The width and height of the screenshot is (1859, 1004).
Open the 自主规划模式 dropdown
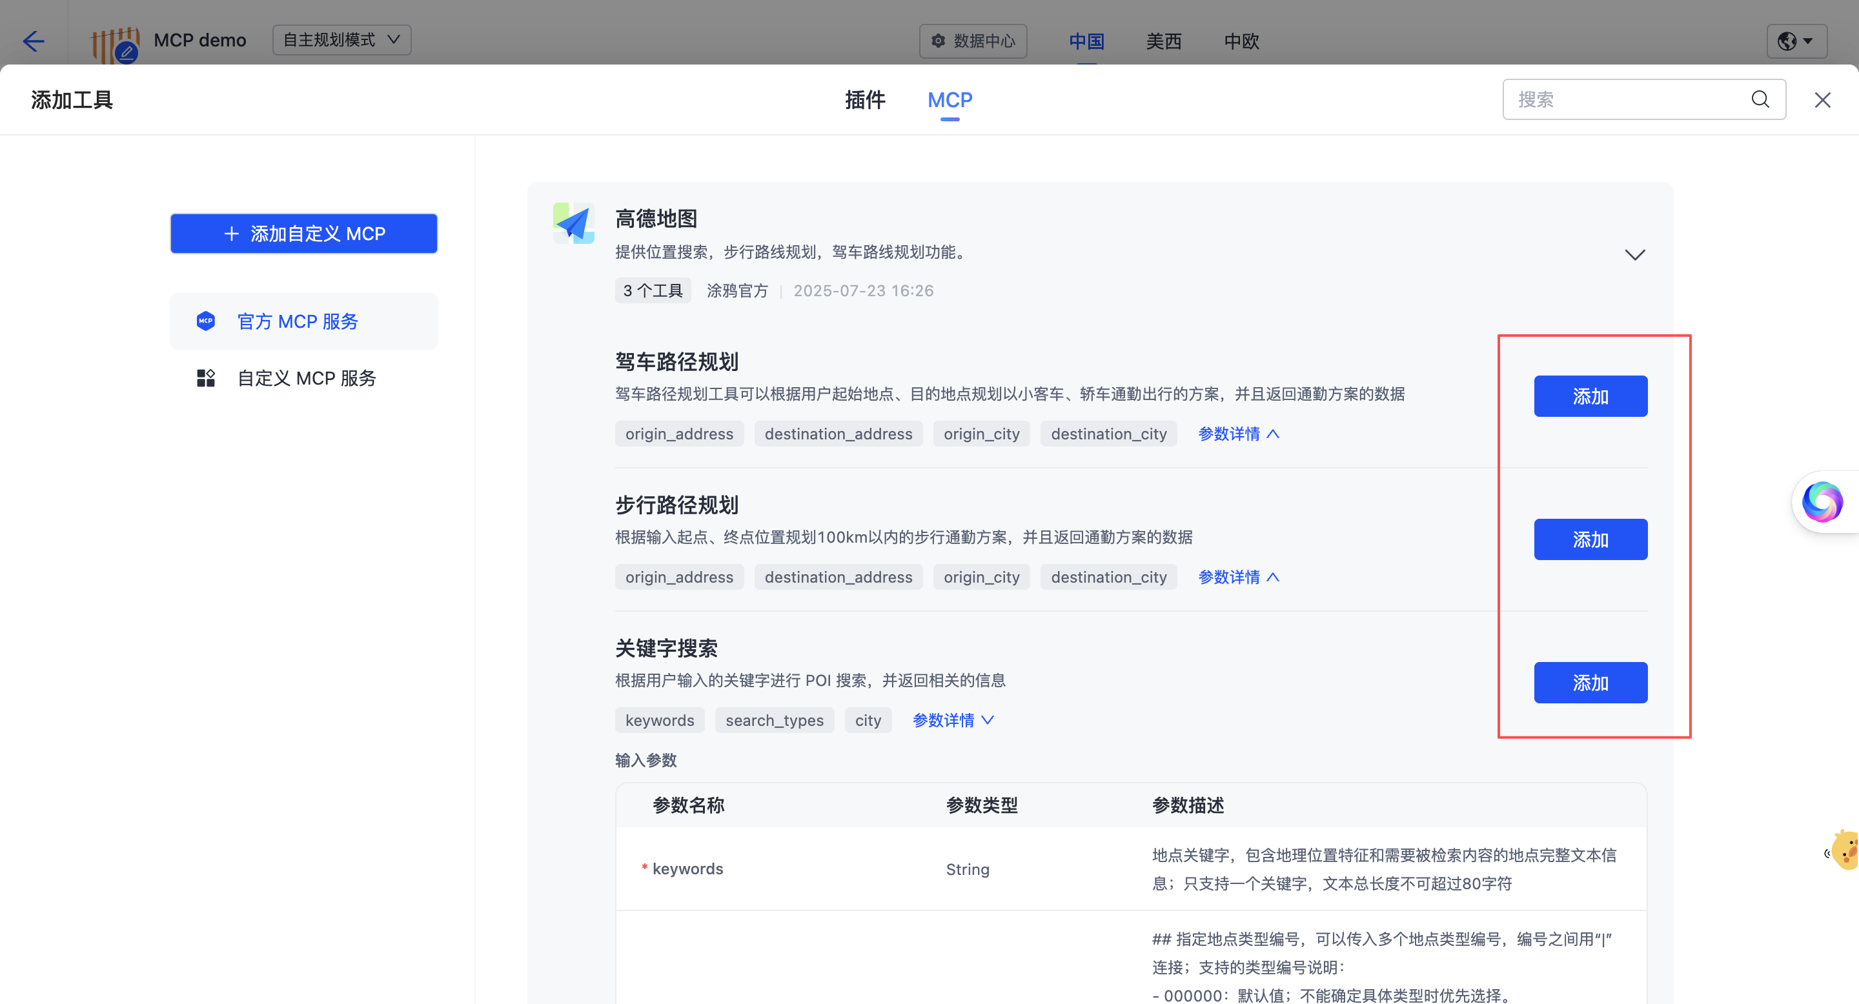click(341, 39)
